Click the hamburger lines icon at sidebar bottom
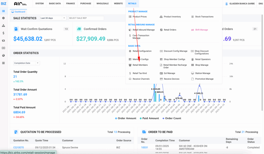 tap(3, 63)
